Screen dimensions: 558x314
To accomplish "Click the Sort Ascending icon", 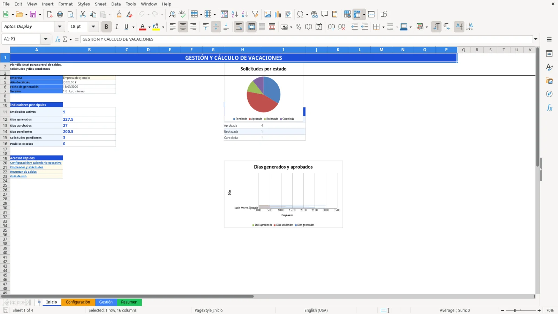I will pos(235,14).
